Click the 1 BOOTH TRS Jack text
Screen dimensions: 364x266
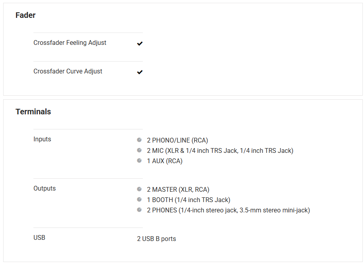pos(188,200)
